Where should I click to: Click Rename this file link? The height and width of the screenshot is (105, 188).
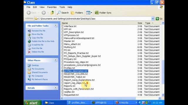(x=38, y=31)
